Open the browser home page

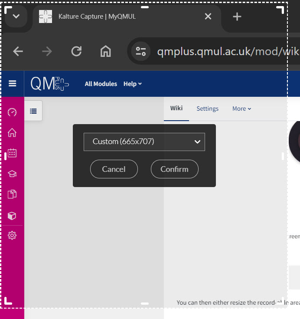coord(105,51)
